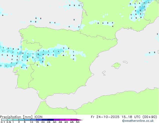Select the lightest 0.1 mm legend swatch

(4, 120)
